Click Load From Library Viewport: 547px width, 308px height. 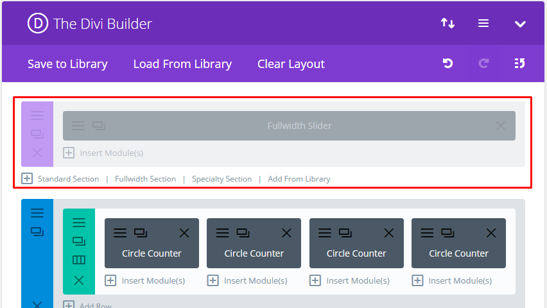[182, 64]
